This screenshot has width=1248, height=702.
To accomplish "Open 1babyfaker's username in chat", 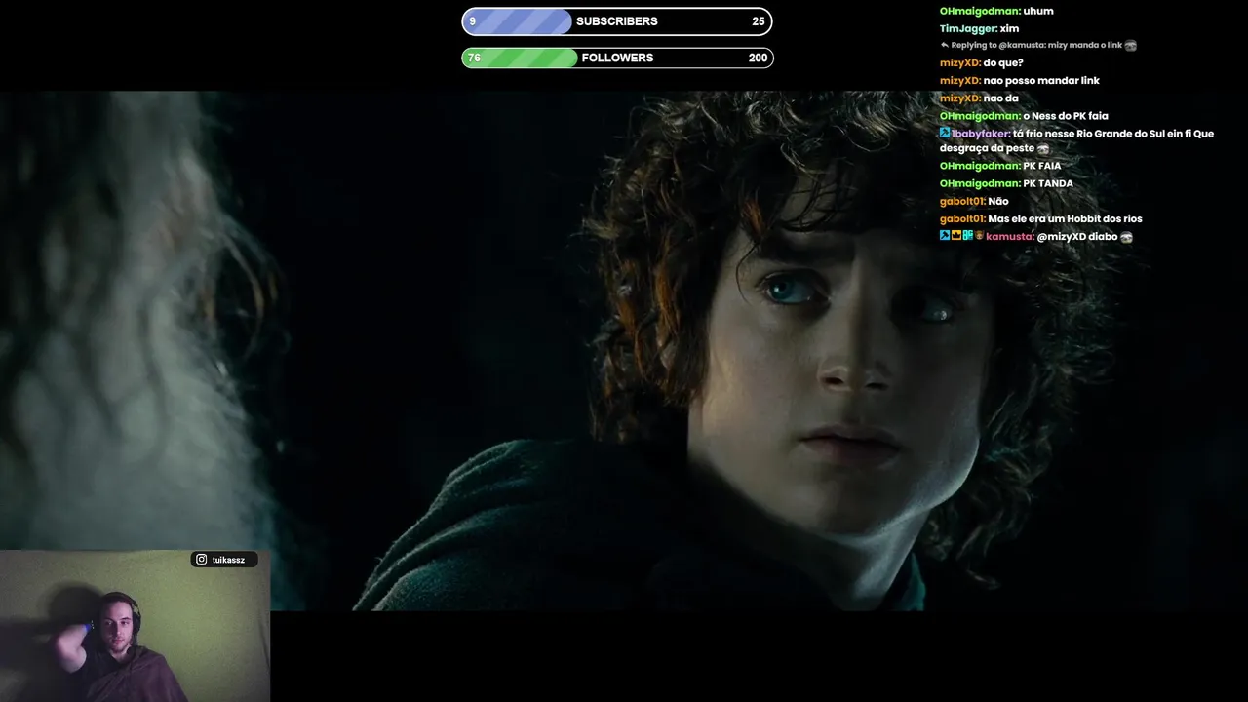I will pos(980,133).
